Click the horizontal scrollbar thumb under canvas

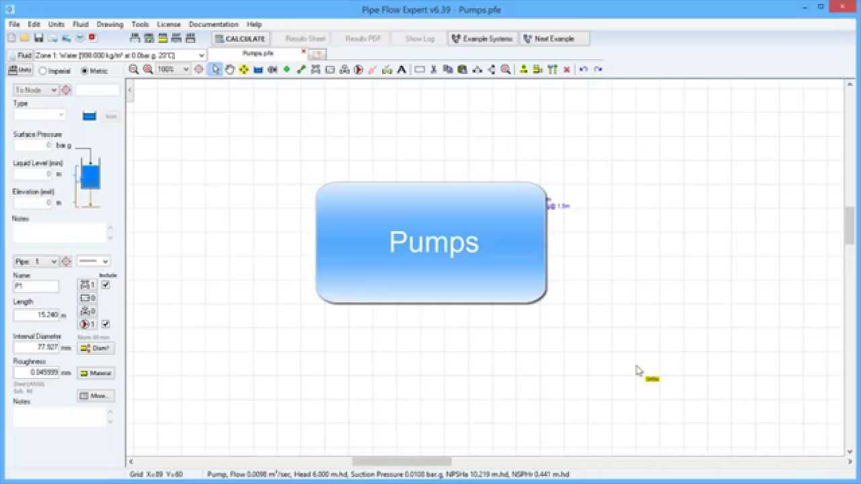(x=402, y=461)
